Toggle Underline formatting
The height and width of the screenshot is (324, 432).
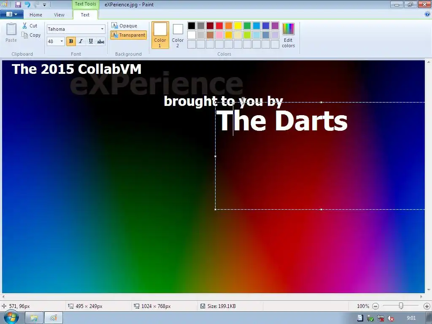(x=91, y=41)
